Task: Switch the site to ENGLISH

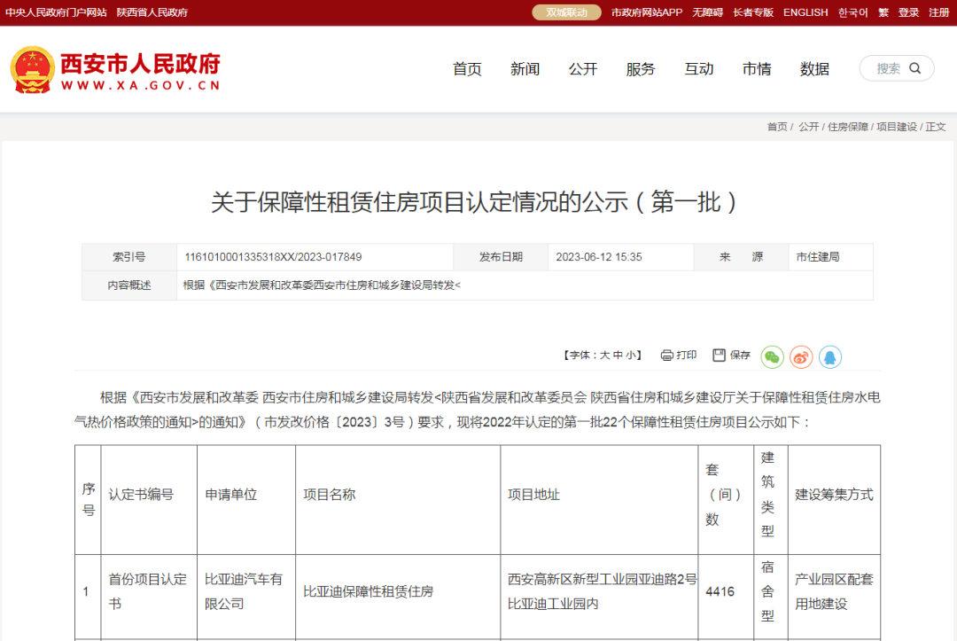Action: point(805,12)
